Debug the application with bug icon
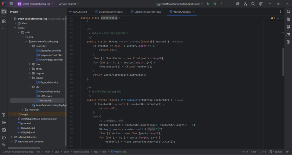 point(215,4)
